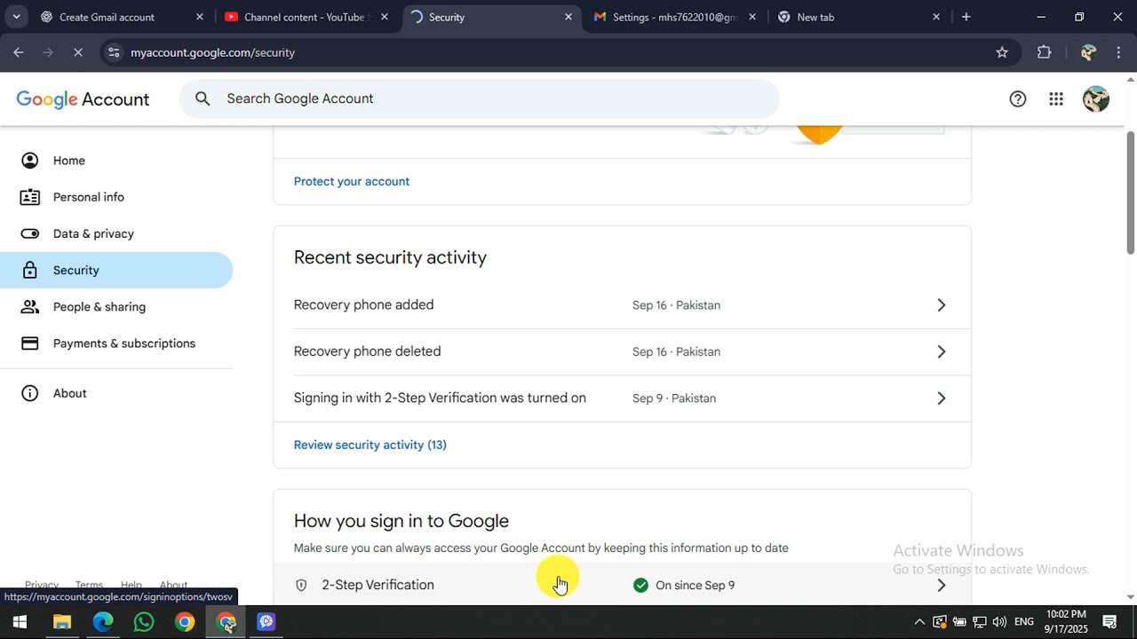Viewport: 1137px width, 639px height.
Task: Open Data & privacy section
Action: tap(116, 233)
